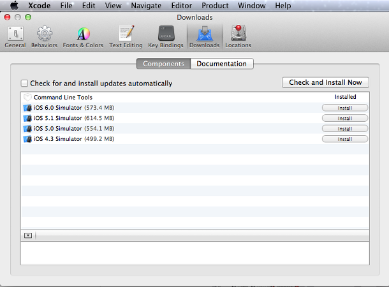Click the Command Line Tools package icon

coord(27,97)
